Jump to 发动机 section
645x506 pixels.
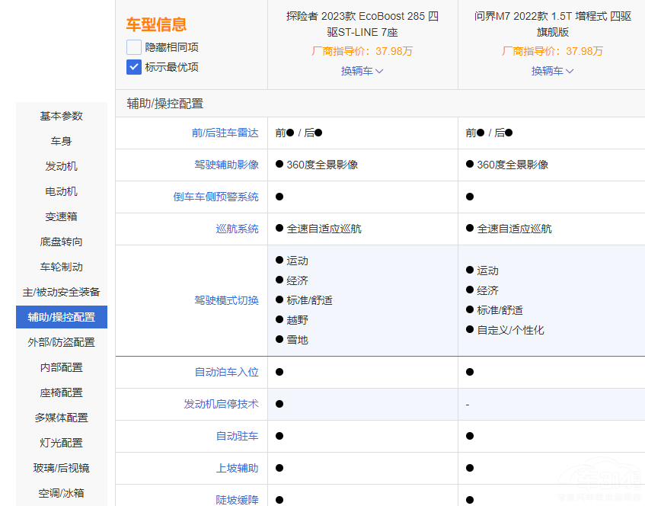(62, 166)
